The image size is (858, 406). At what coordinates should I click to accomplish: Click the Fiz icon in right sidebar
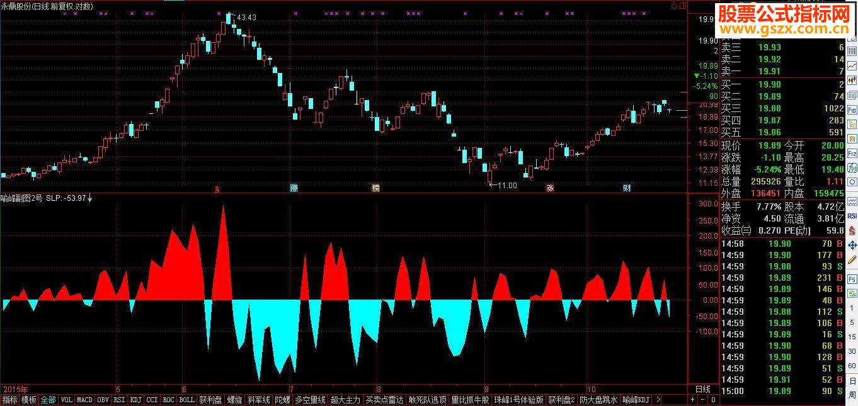click(x=852, y=153)
